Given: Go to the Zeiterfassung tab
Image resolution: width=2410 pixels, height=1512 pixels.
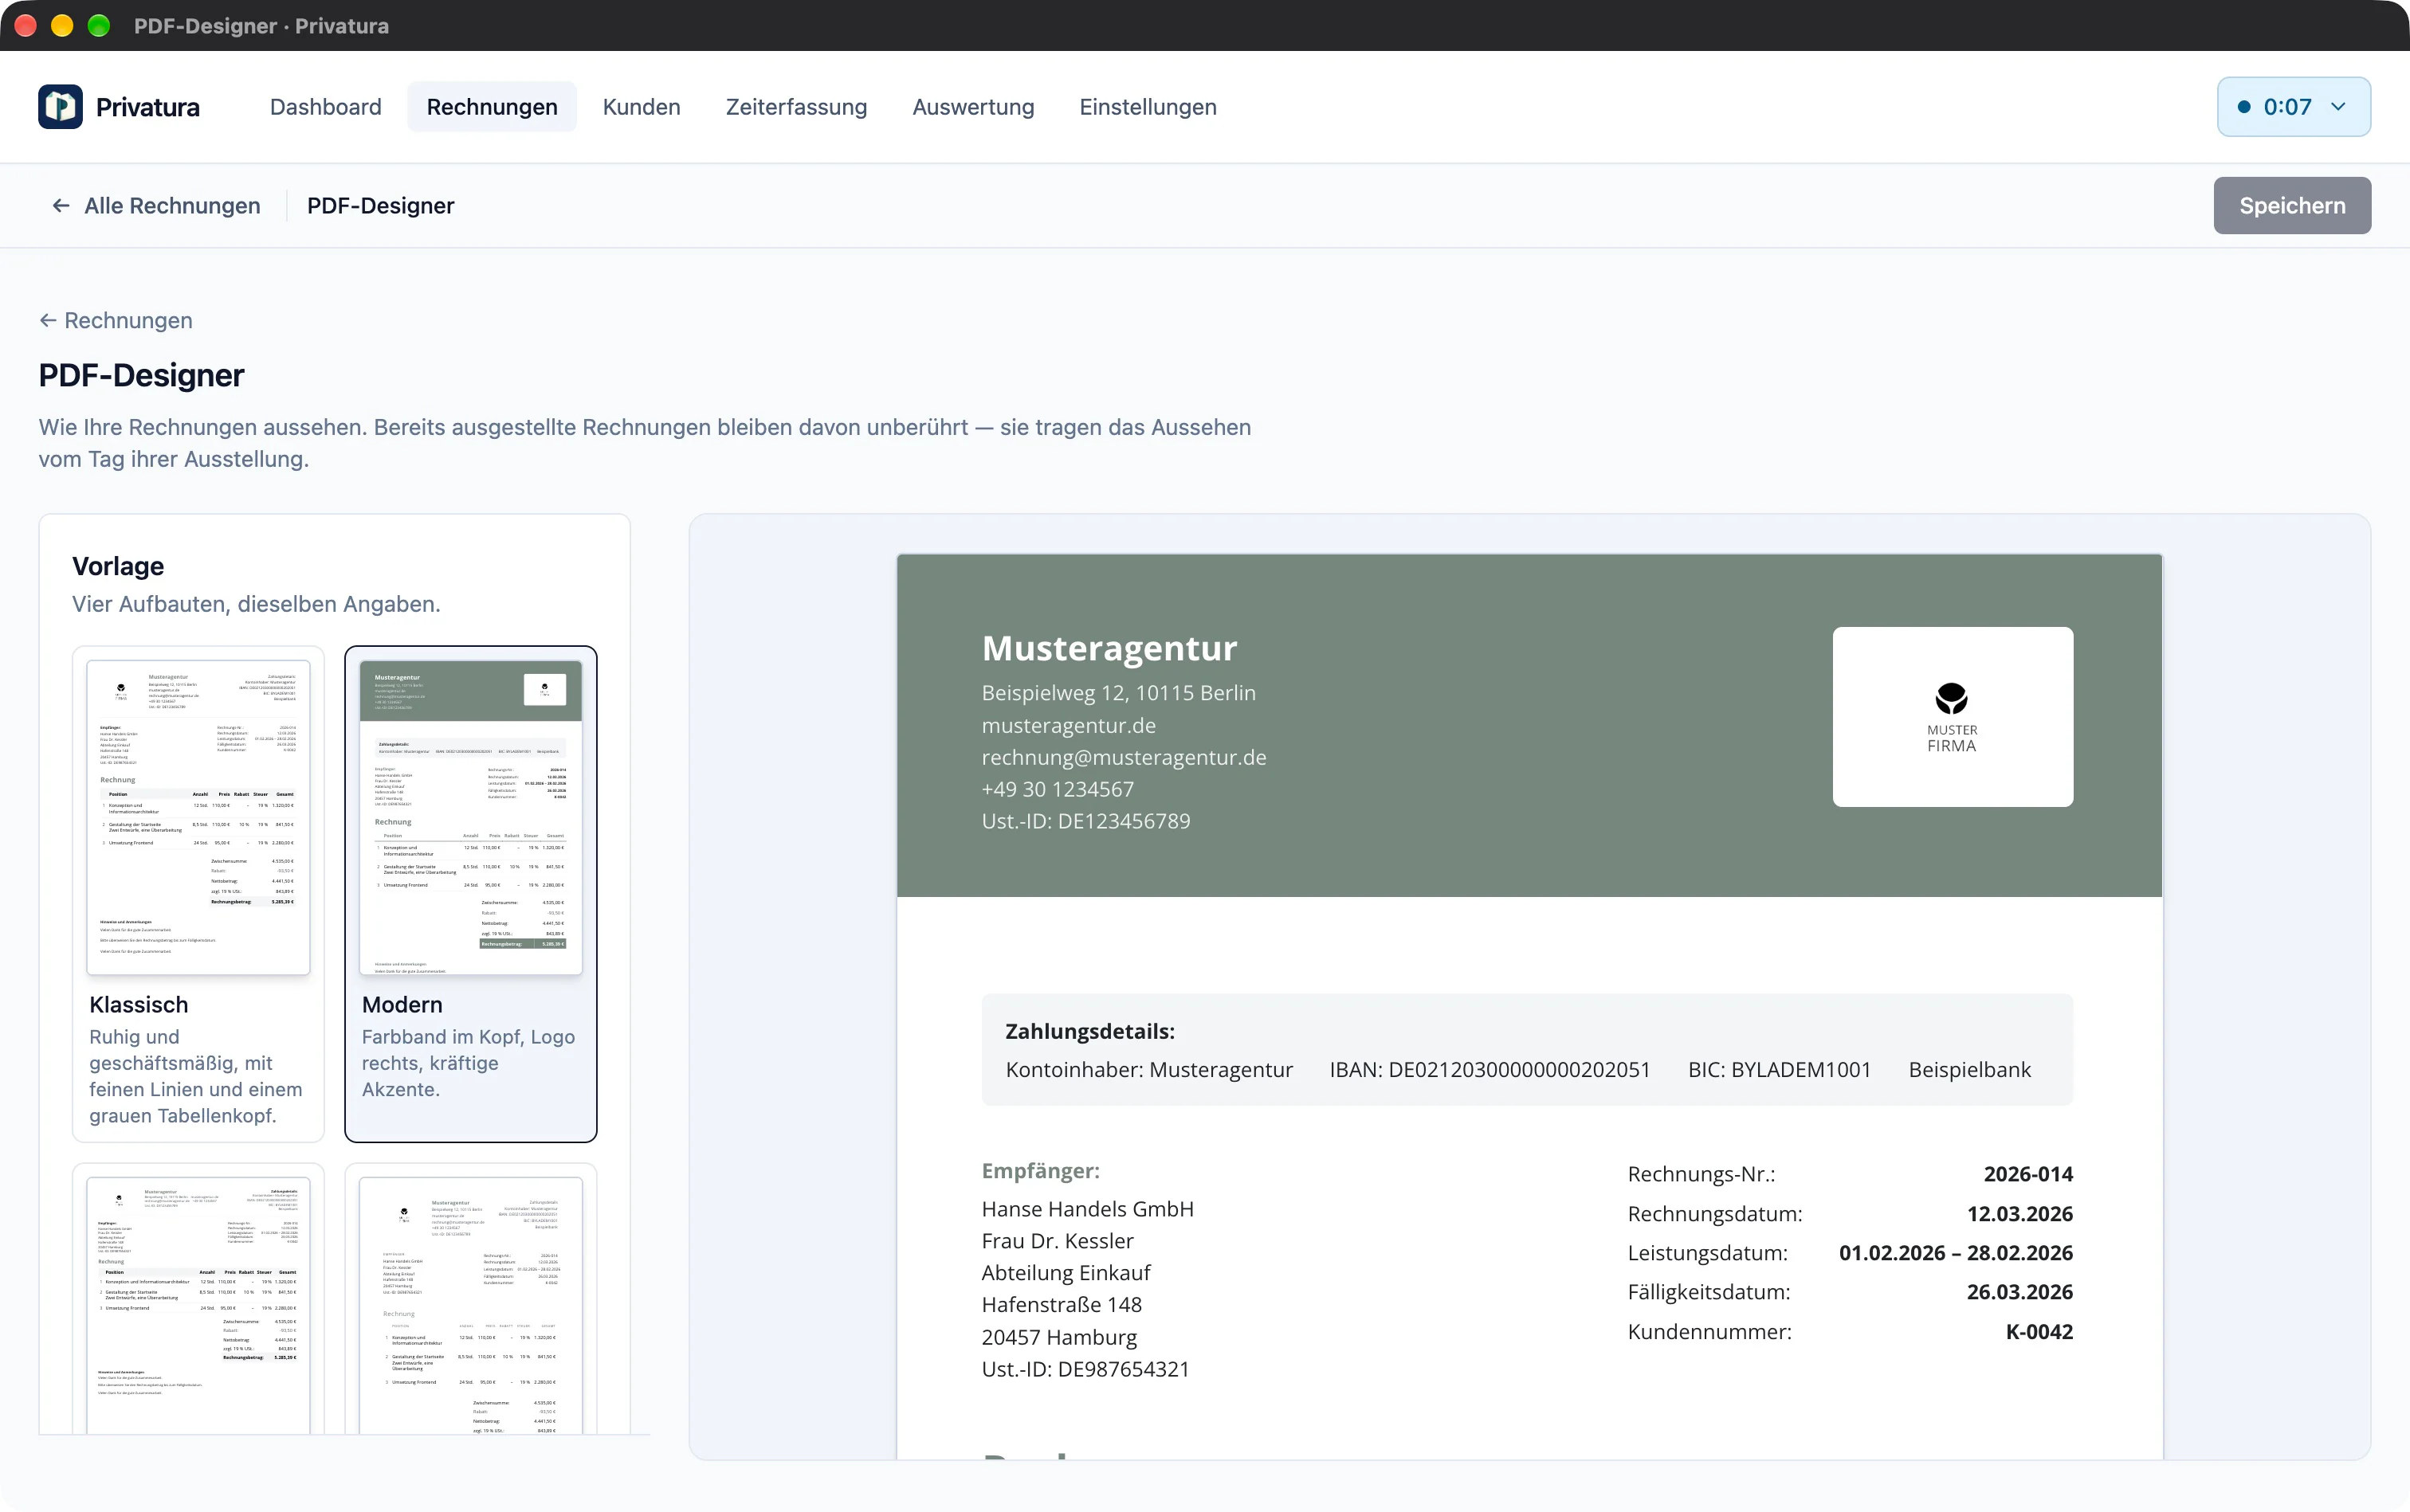Looking at the screenshot, I should (796, 107).
